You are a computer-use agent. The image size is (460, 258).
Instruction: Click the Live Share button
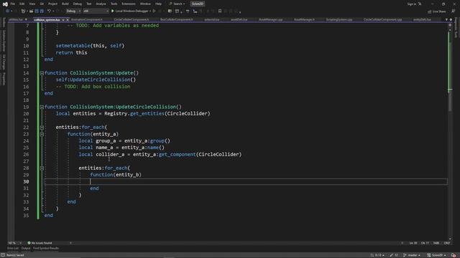[x=437, y=11]
